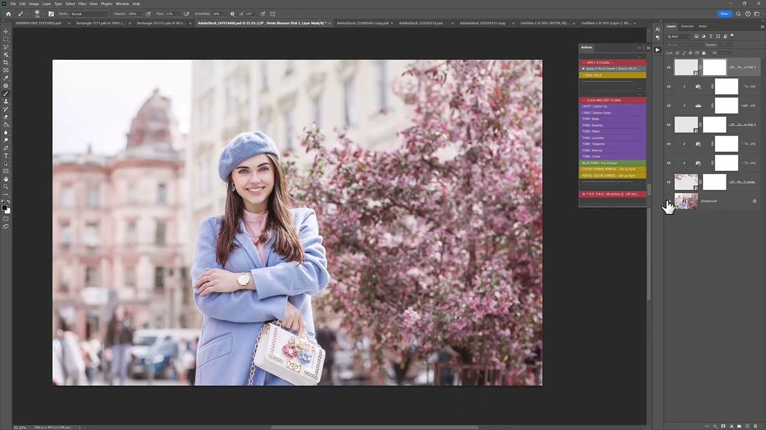This screenshot has height=430, width=766.
Task: Select the Move tool
Action: [x=6, y=31]
